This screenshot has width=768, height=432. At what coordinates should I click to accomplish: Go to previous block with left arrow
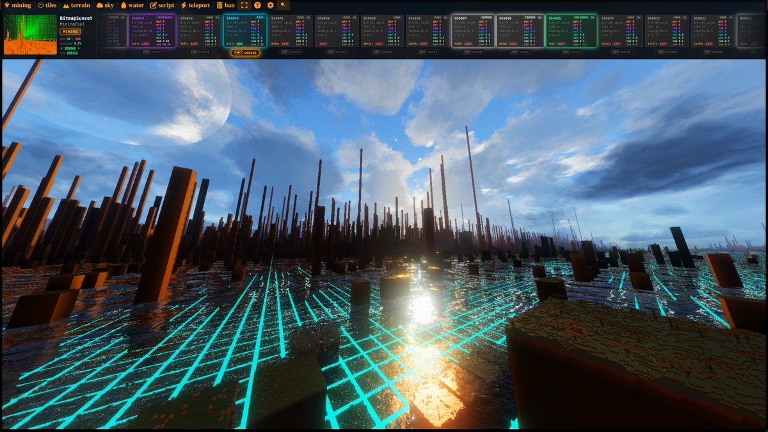pyautogui.click(x=61, y=48)
